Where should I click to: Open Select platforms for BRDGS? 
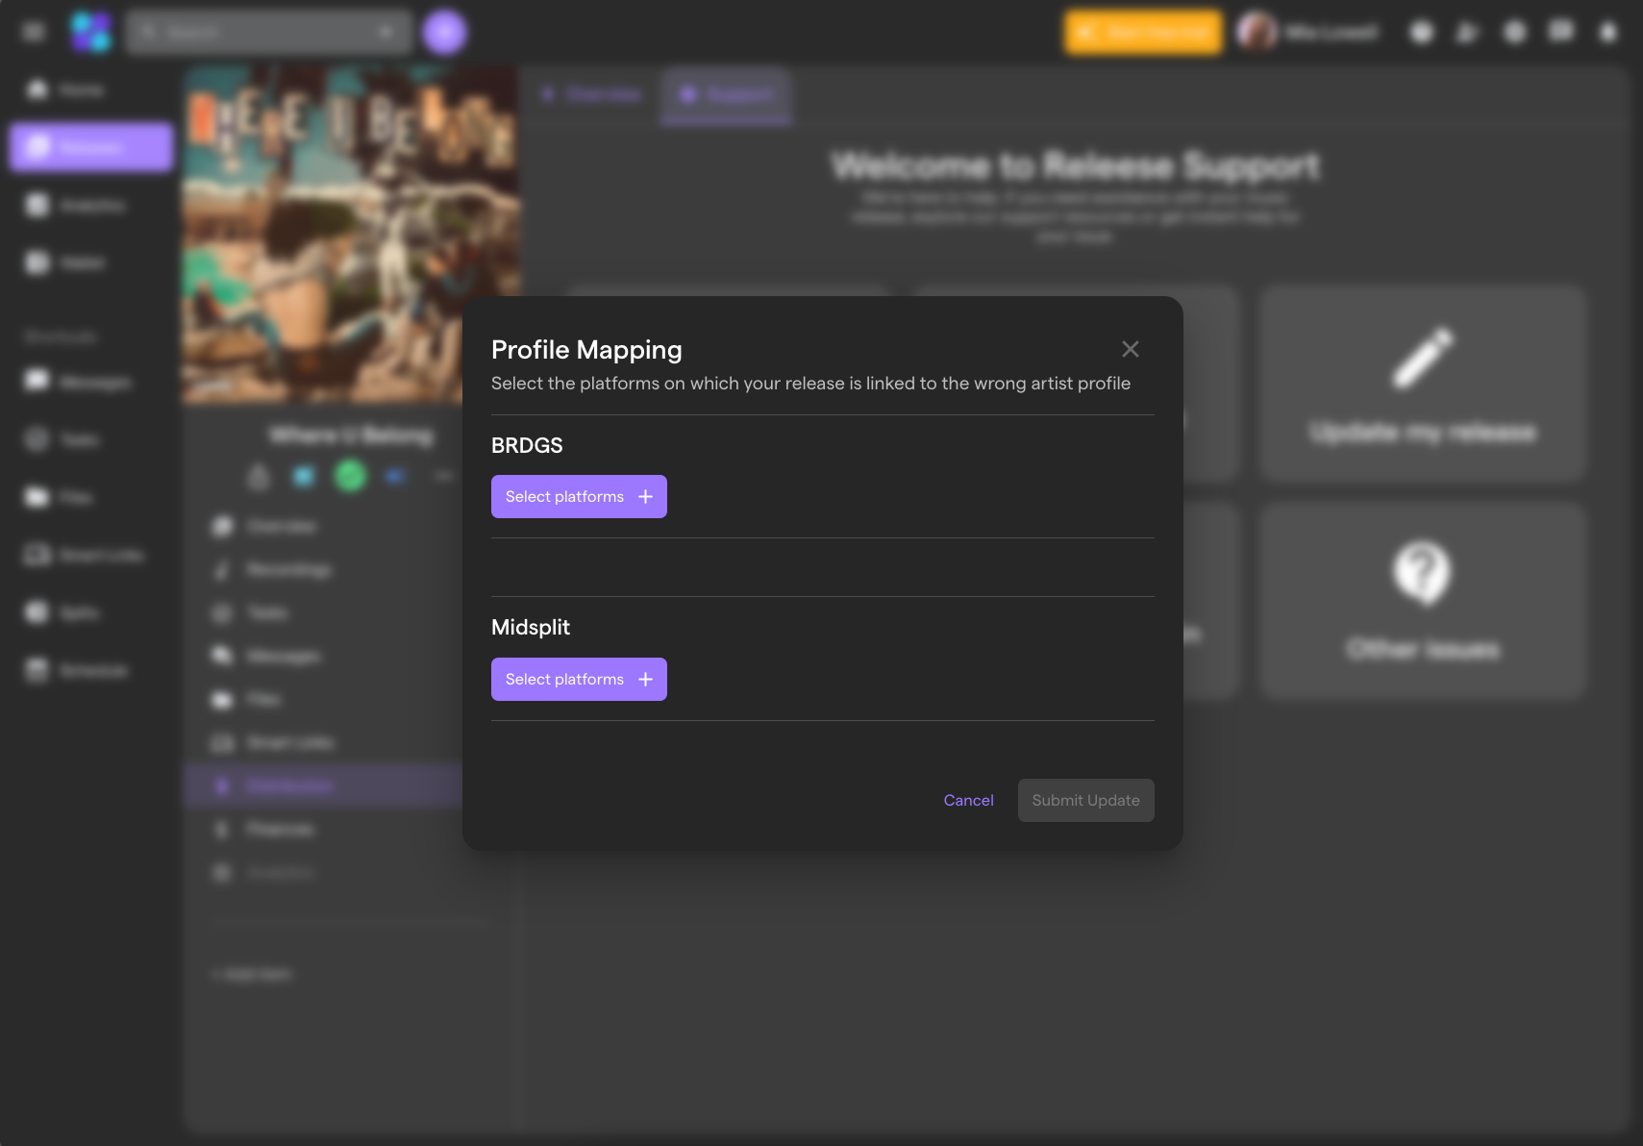pyautogui.click(x=579, y=496)
